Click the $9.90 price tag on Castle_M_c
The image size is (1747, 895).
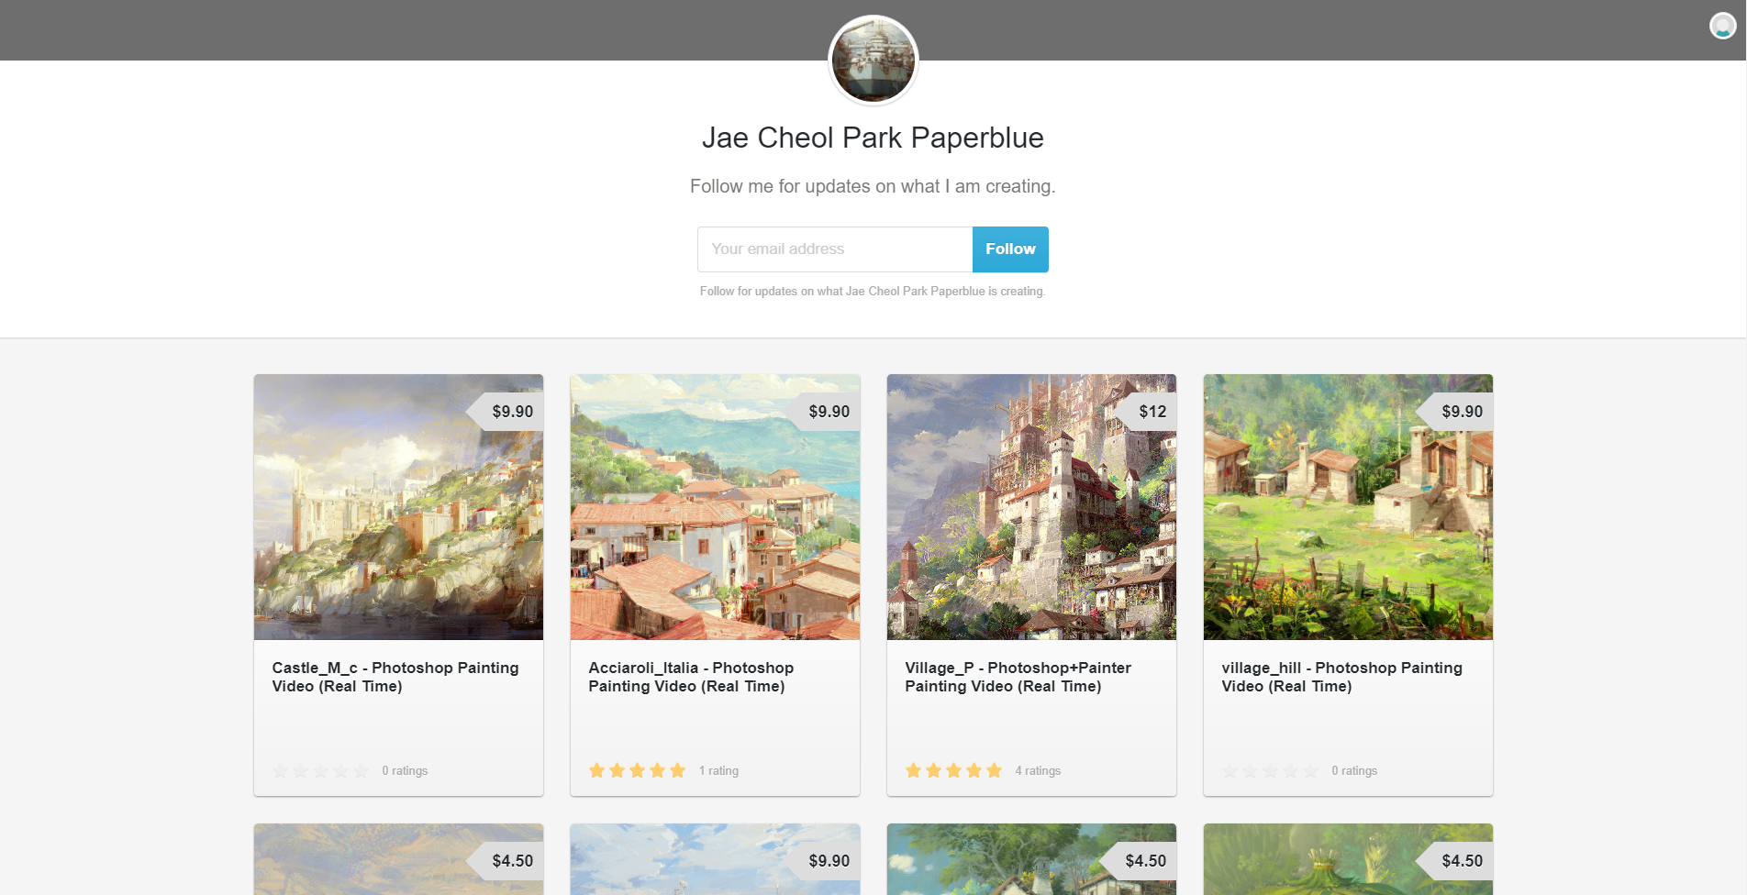(x=505, y=412)
